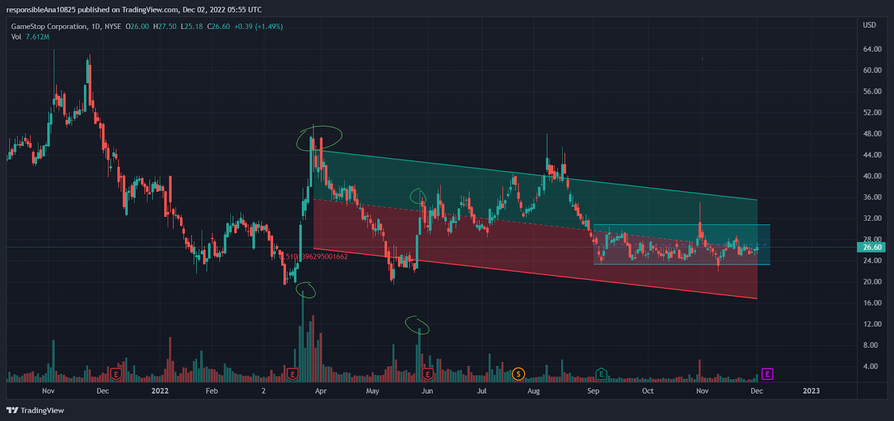Click the Sep label on the time axis
The image size is (894, 421).
tap(593, 391)
